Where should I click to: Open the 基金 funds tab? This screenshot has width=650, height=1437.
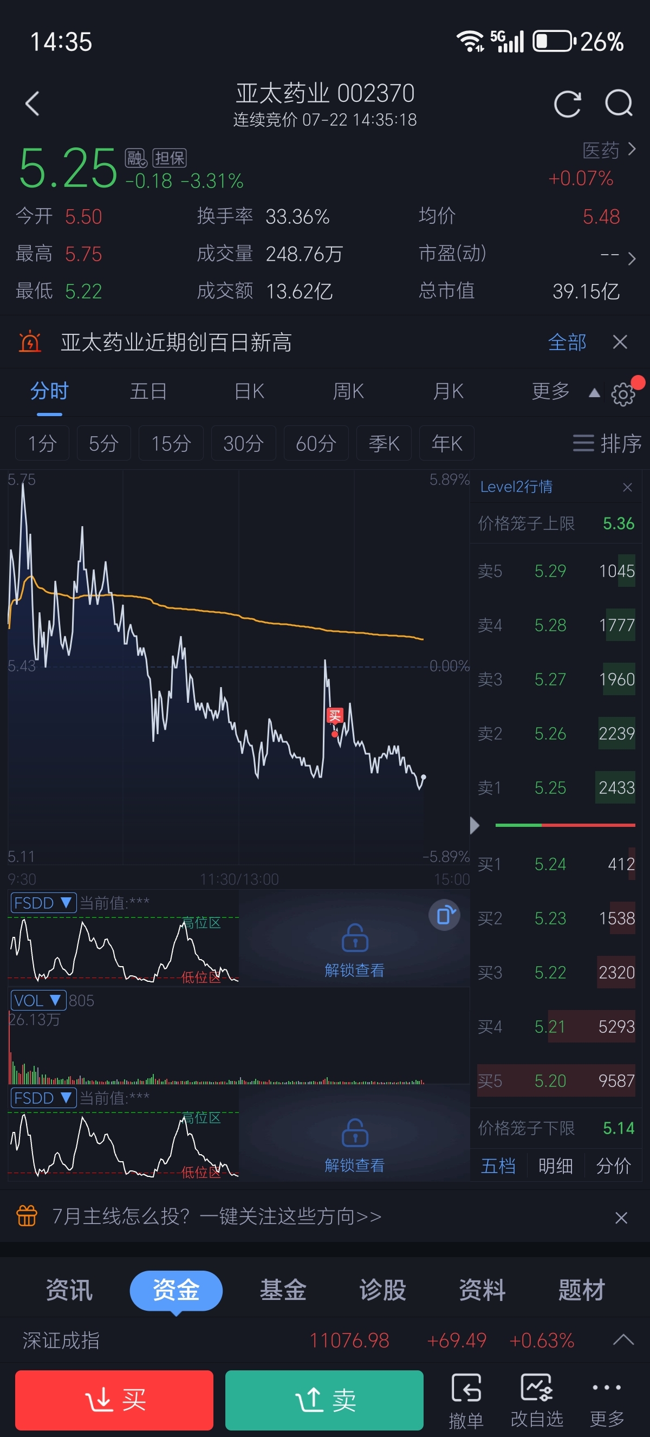pyautogui.click(x=283, y=1290)
